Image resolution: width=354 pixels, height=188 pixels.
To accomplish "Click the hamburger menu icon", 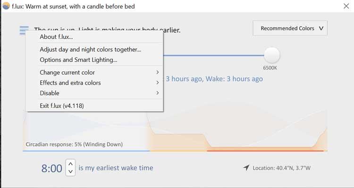I will tap(24, 30).
